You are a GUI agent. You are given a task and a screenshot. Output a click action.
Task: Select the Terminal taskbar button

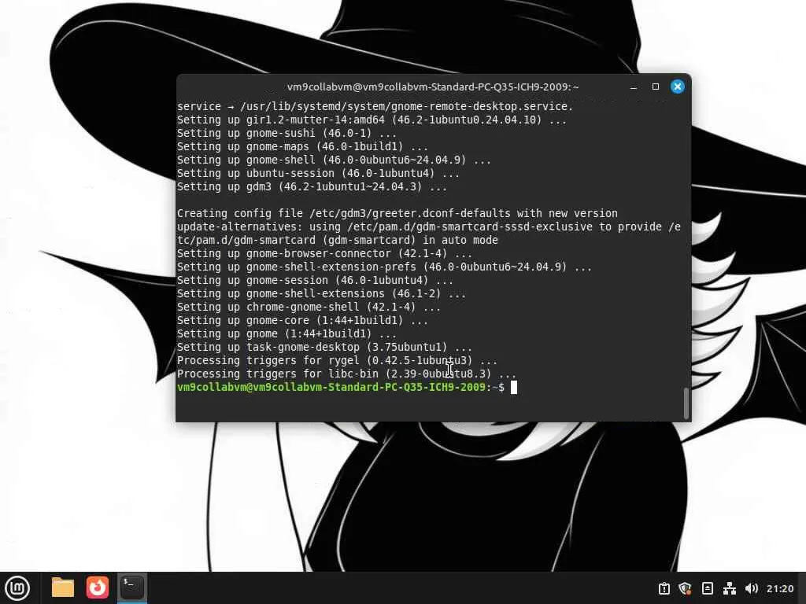pos(132,587)
